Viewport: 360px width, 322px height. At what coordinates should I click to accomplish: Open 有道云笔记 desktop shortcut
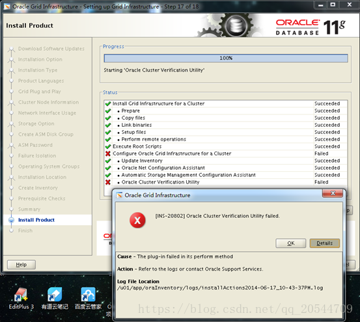coord(55,299)
